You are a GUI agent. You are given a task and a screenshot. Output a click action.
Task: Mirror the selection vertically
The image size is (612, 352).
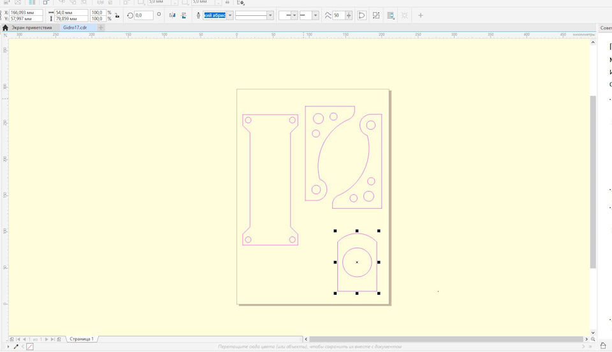pos(184,15)
